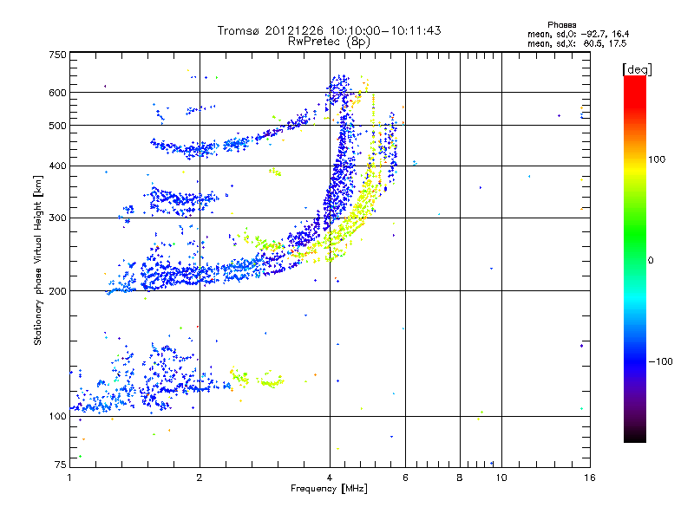This screenshot has height=520, width=694.
Task: Click colorbar tick label "100"
Action: pos(657,159)
